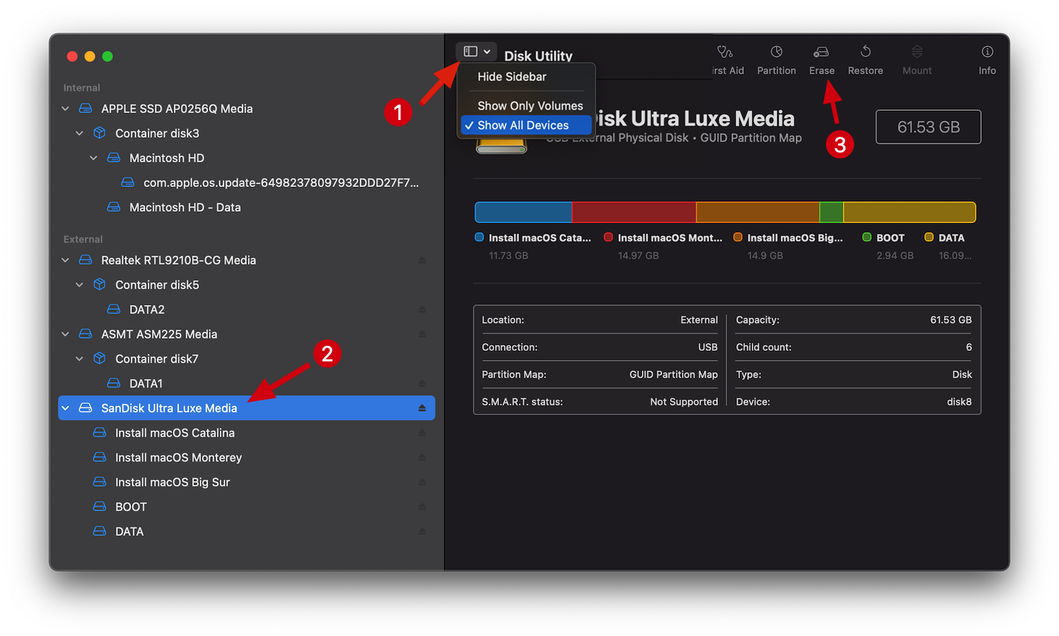Enable Show Only Volumes view
The width and height of the screenshot is (1059, 636).
pyautogui.click(x=529, y=105)
